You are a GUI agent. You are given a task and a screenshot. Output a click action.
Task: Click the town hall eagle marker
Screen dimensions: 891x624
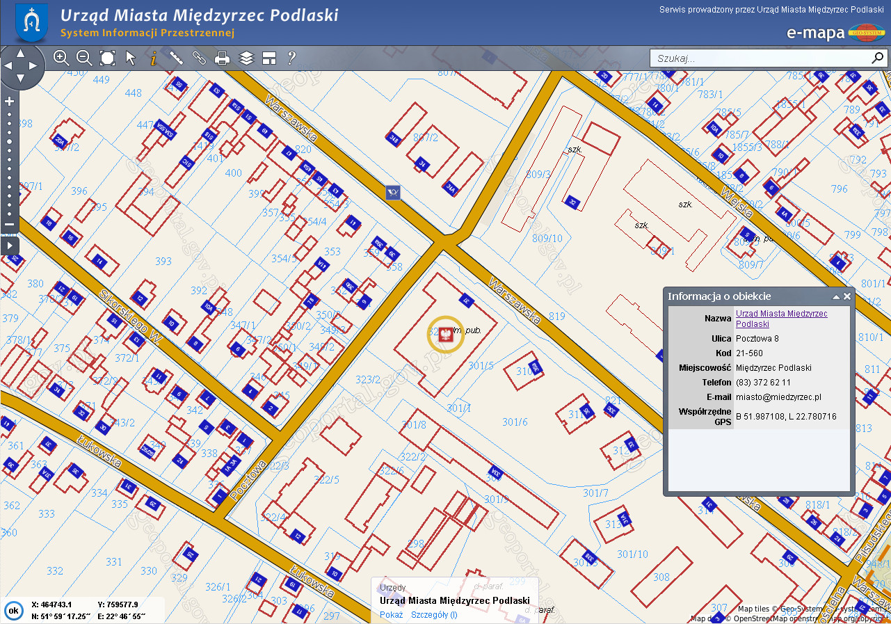click(447, 335)
